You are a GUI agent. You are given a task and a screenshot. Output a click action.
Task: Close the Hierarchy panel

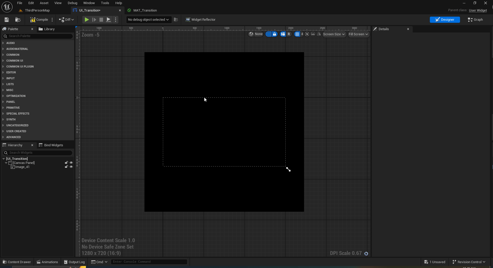pyautogui.click(x=32, y=145)
